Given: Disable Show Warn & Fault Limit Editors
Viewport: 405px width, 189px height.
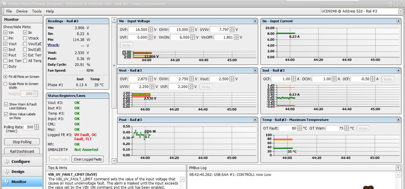Looking at the screenshot, I should coord(6,105).
